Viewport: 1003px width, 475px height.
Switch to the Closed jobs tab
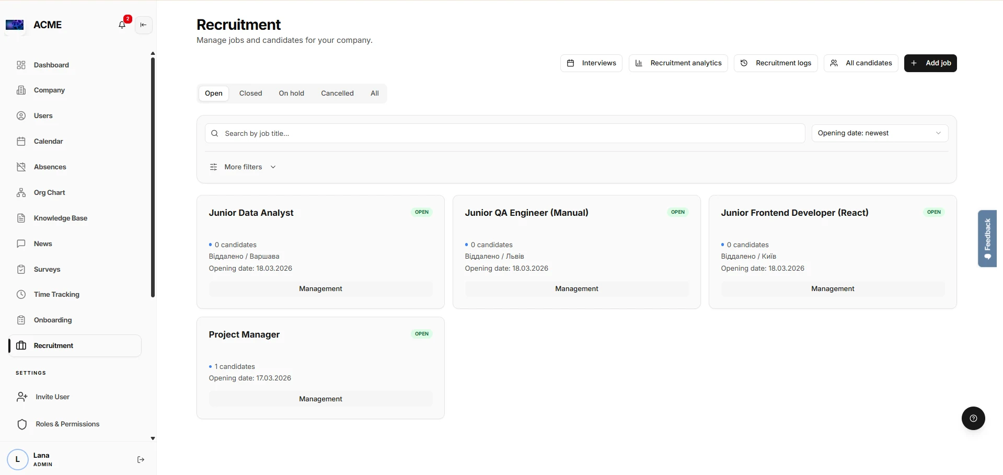250,94
